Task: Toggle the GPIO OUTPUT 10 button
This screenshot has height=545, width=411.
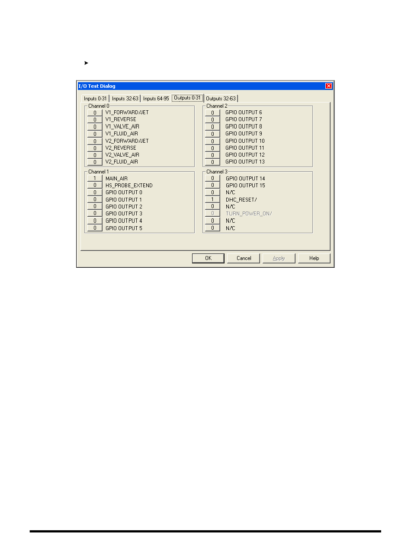Action: point(212,141)
